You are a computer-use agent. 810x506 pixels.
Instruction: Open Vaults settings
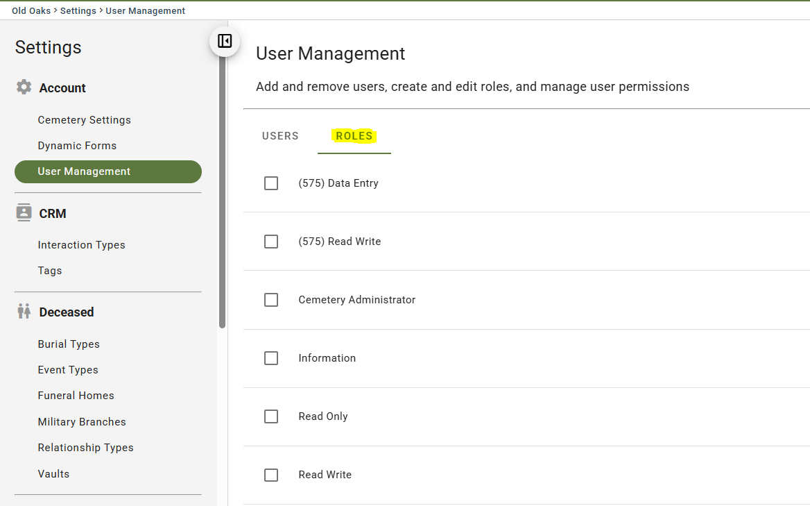pos(53,474)
